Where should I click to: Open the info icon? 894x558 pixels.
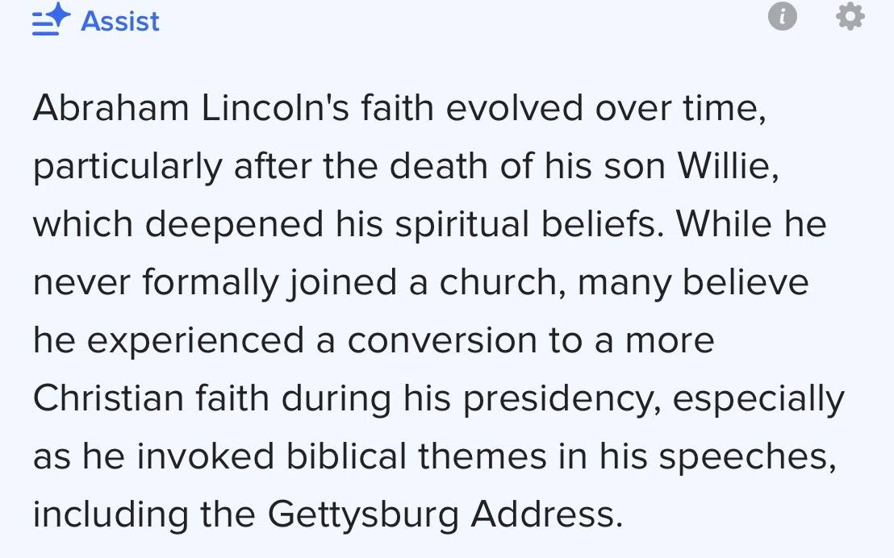pyautogui.click(x=783, y=16)
